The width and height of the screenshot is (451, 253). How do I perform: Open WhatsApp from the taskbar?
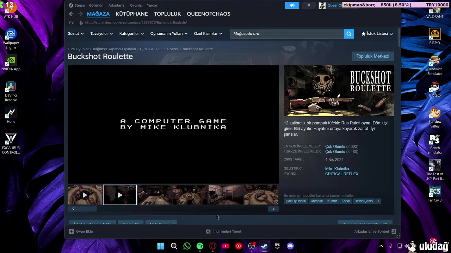(x=187, y=246)
